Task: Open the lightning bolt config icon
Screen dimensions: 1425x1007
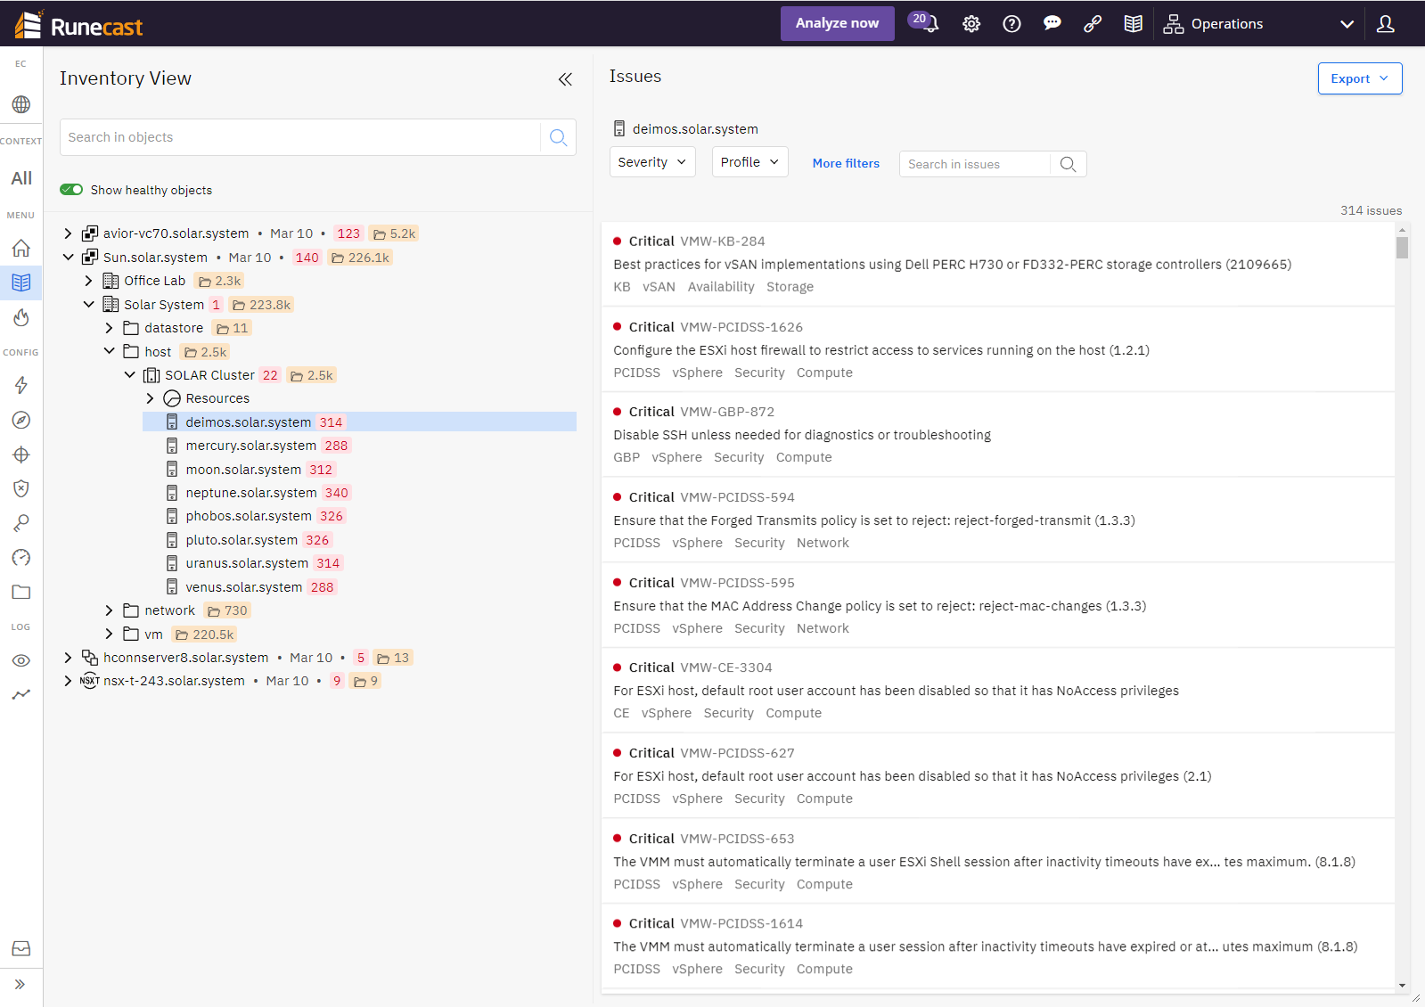Action: tap(21, 385)
